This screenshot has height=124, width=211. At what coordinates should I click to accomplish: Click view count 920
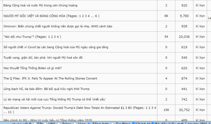[x=184, y=5]
